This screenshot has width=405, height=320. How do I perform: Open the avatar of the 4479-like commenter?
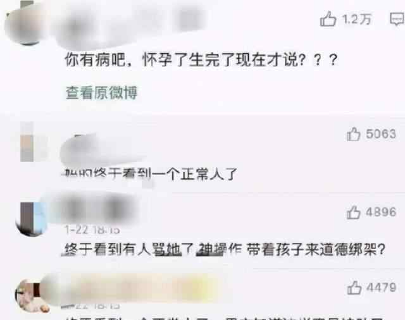pos(32,296)
